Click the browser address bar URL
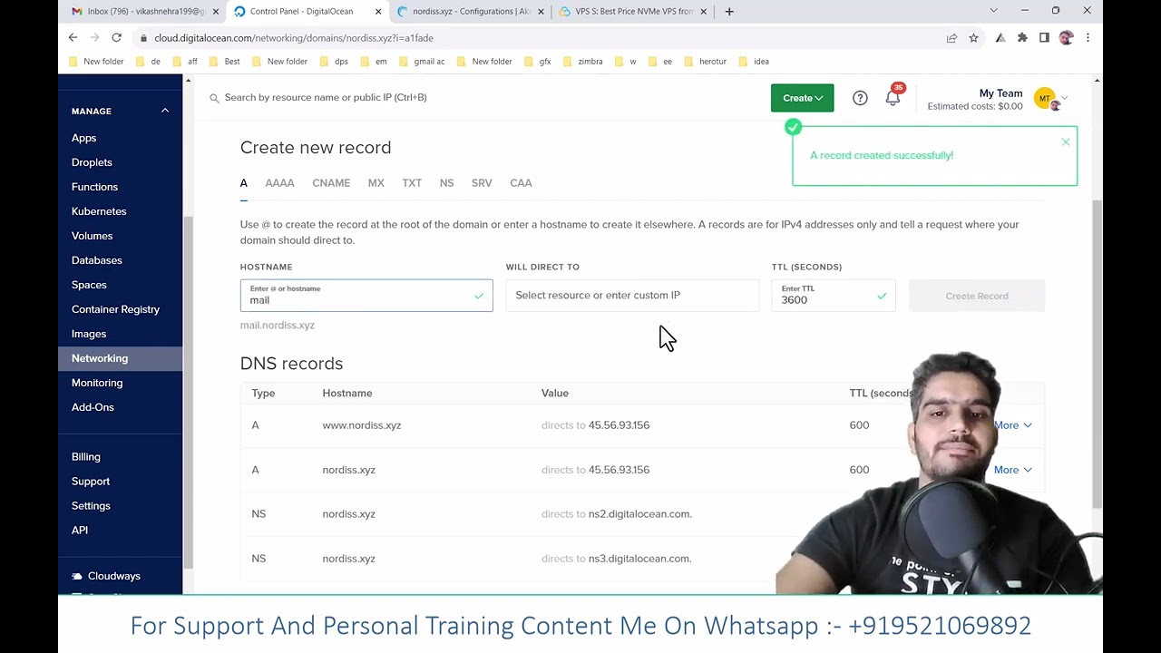Screen dimensions: 1161x653 (x=294, y=38)
